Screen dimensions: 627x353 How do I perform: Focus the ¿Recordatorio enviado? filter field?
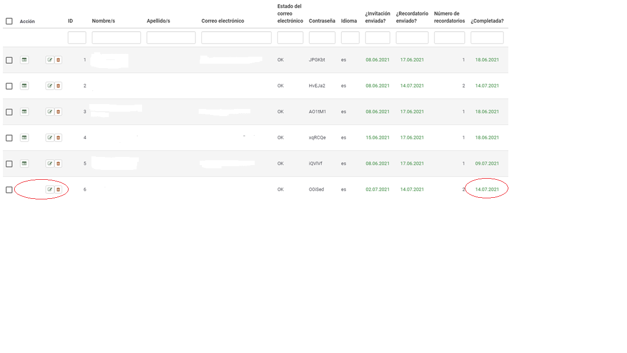point(412,38)
